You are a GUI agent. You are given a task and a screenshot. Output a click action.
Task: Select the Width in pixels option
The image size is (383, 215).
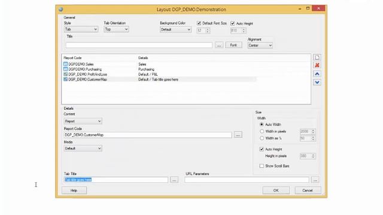tap(262, 131)
